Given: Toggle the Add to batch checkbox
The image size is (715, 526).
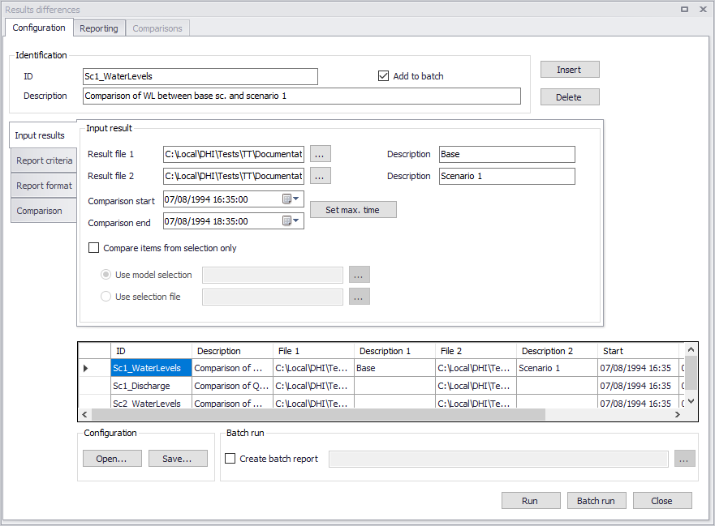Looking at the screenshot, I should [x=384, y=76].
